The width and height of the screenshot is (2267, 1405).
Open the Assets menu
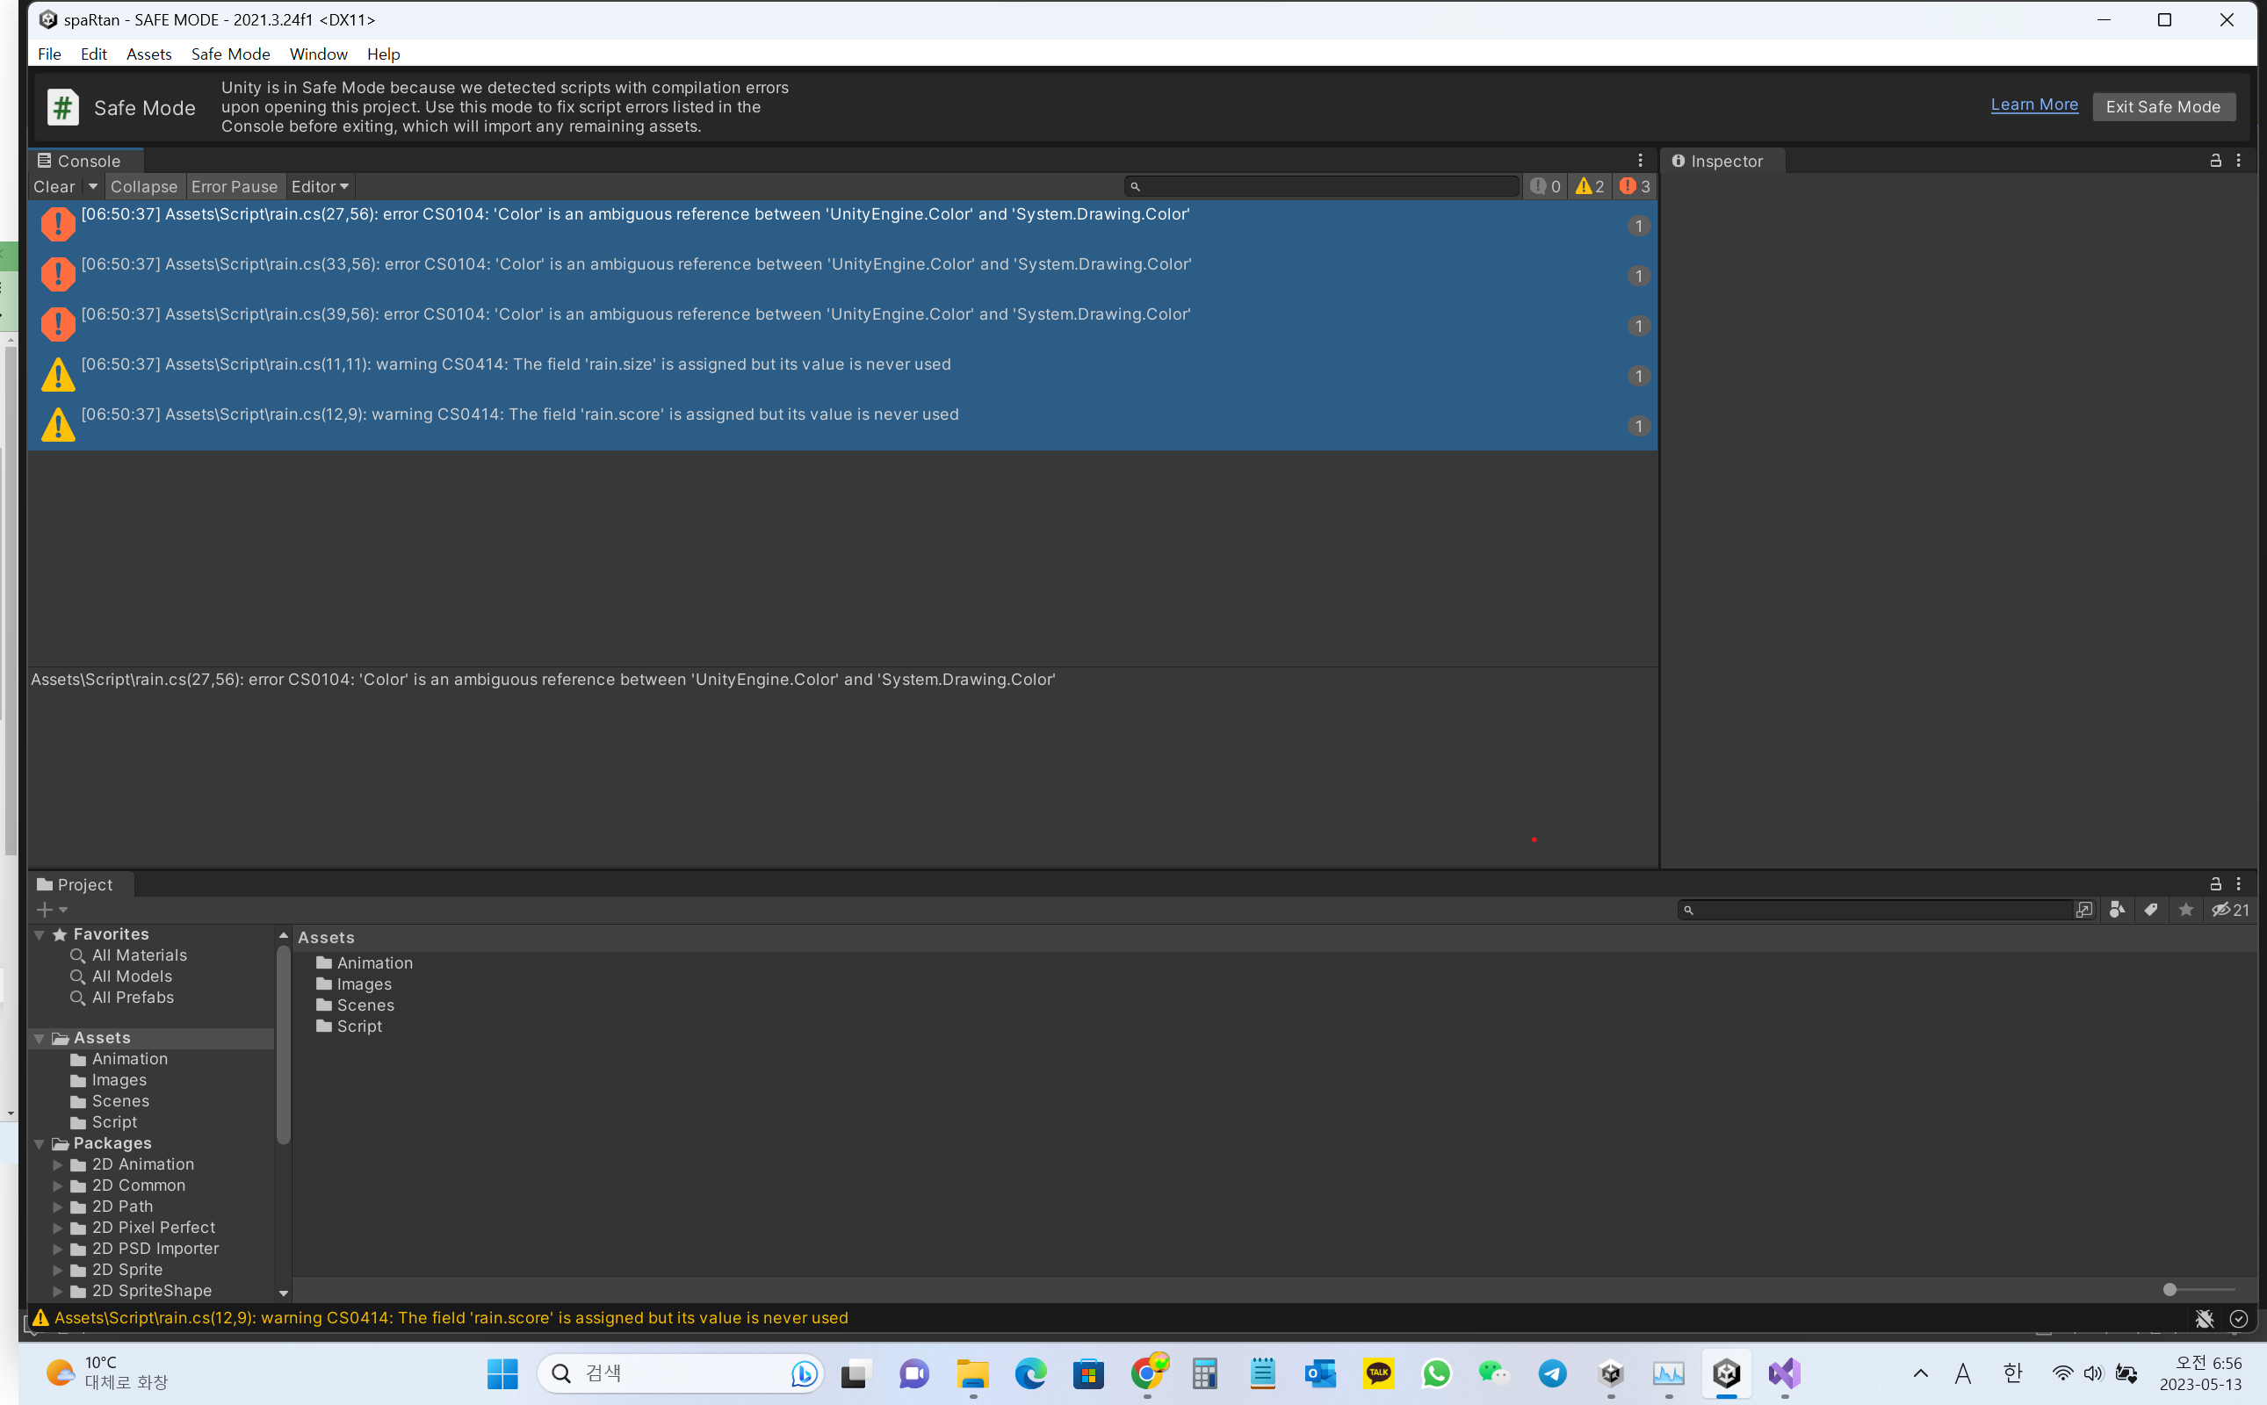point(148,54)
